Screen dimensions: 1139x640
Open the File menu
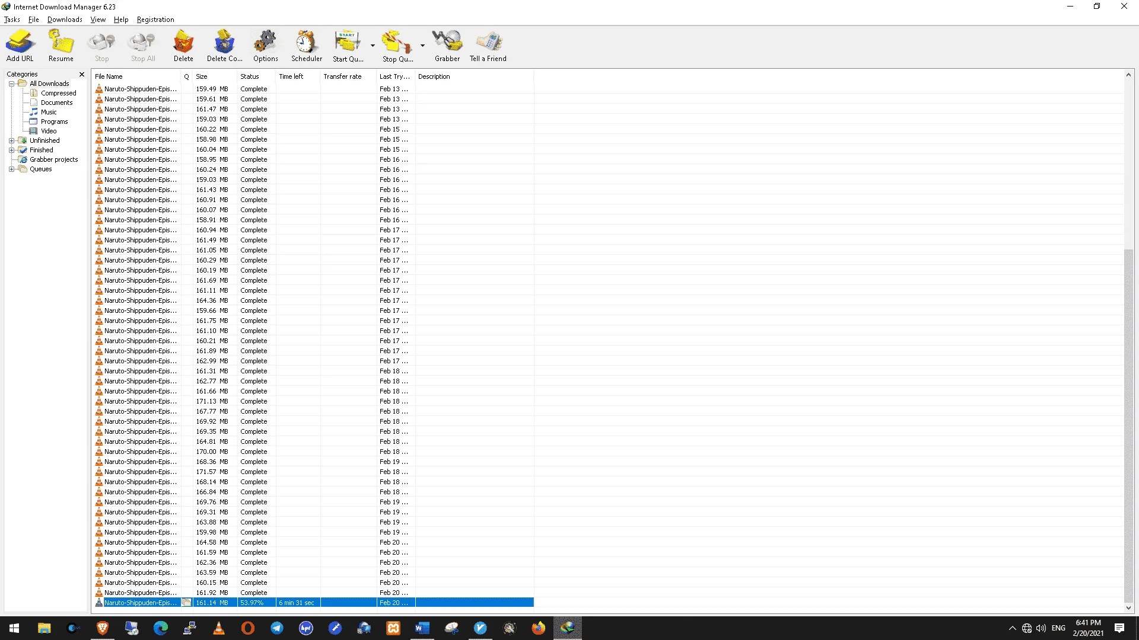point(34,20)
